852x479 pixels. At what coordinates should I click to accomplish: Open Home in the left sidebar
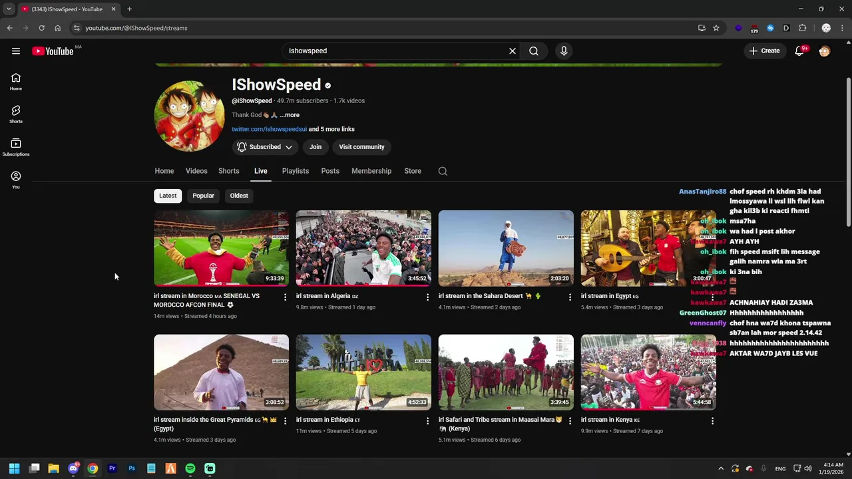pos(16,82)
